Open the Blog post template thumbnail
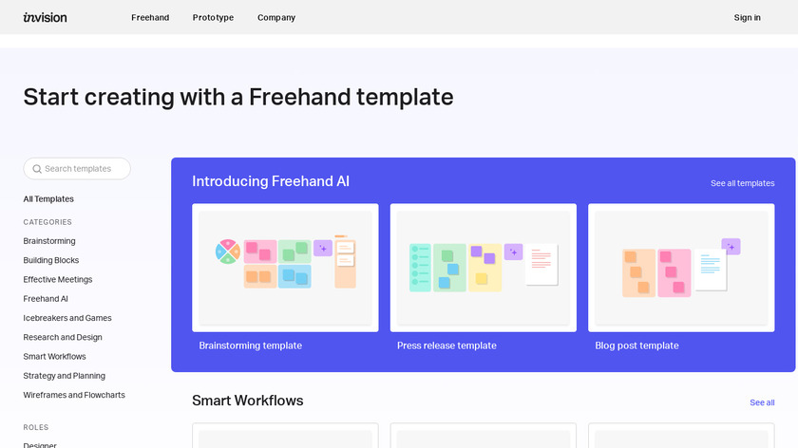Screen dimensions: 798x448 tap(680, 268)
